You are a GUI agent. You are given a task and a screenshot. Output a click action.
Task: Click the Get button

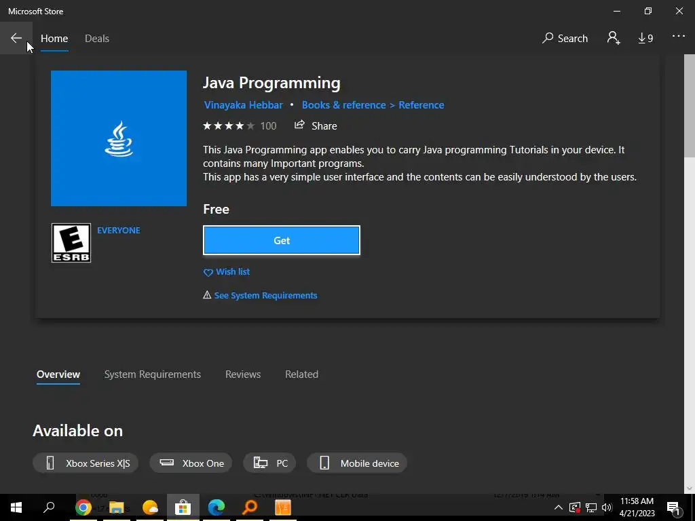click(x=282, y=241)
